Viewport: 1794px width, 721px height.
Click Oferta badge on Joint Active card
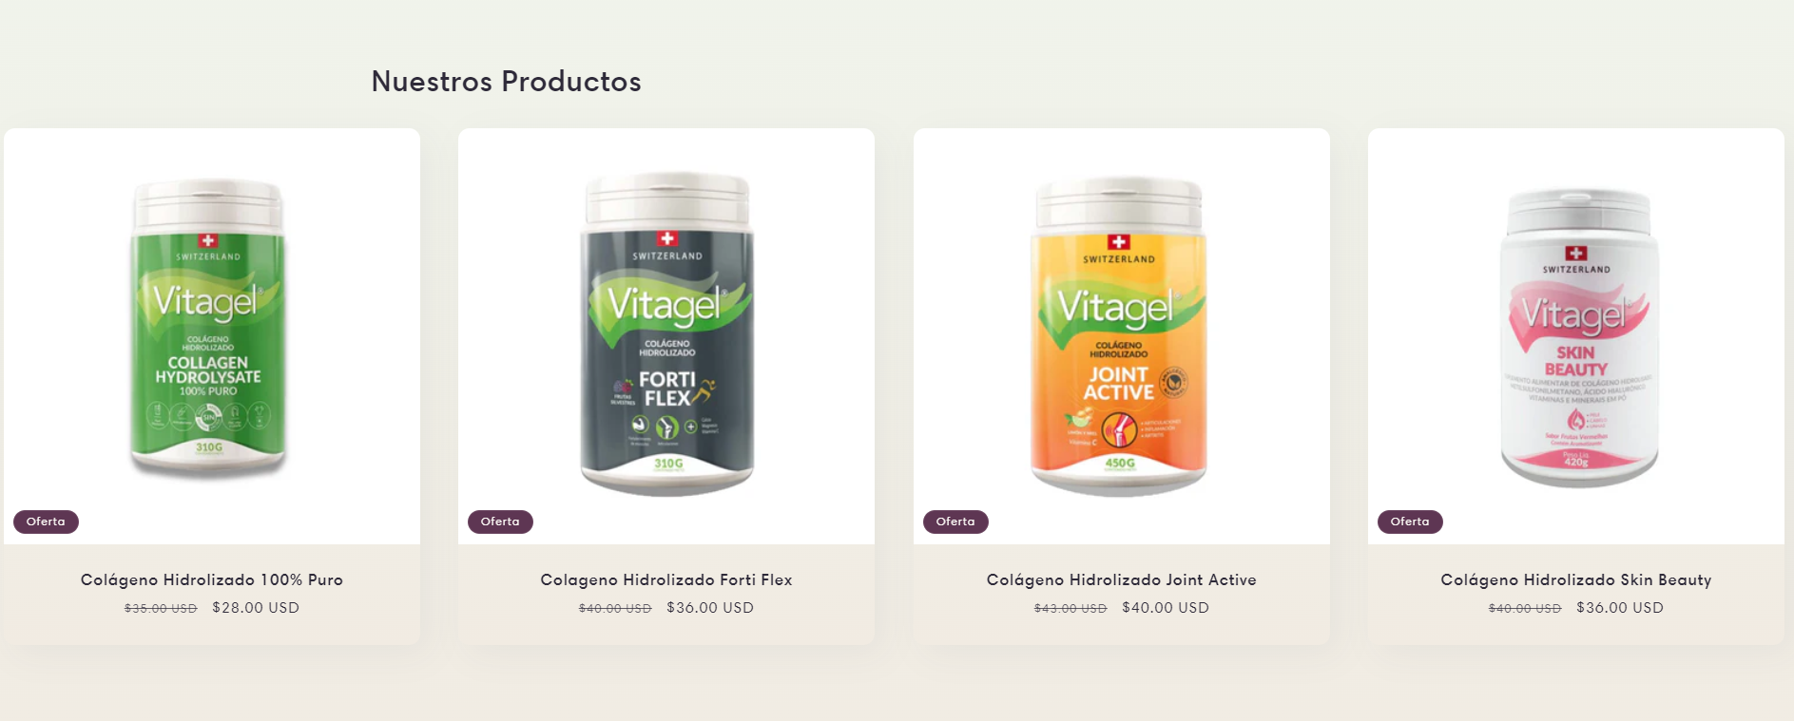click(x=955, y=522)
